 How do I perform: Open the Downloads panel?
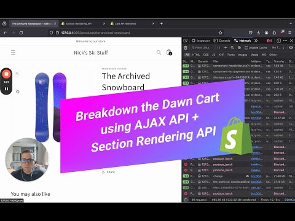point(258,33)
